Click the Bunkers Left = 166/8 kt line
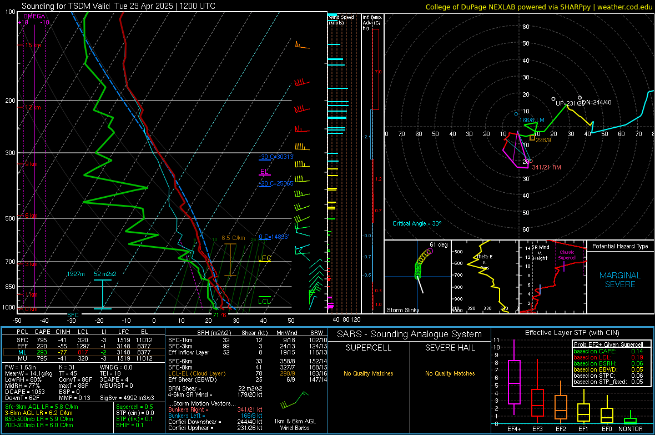 [x=215, y=416]
